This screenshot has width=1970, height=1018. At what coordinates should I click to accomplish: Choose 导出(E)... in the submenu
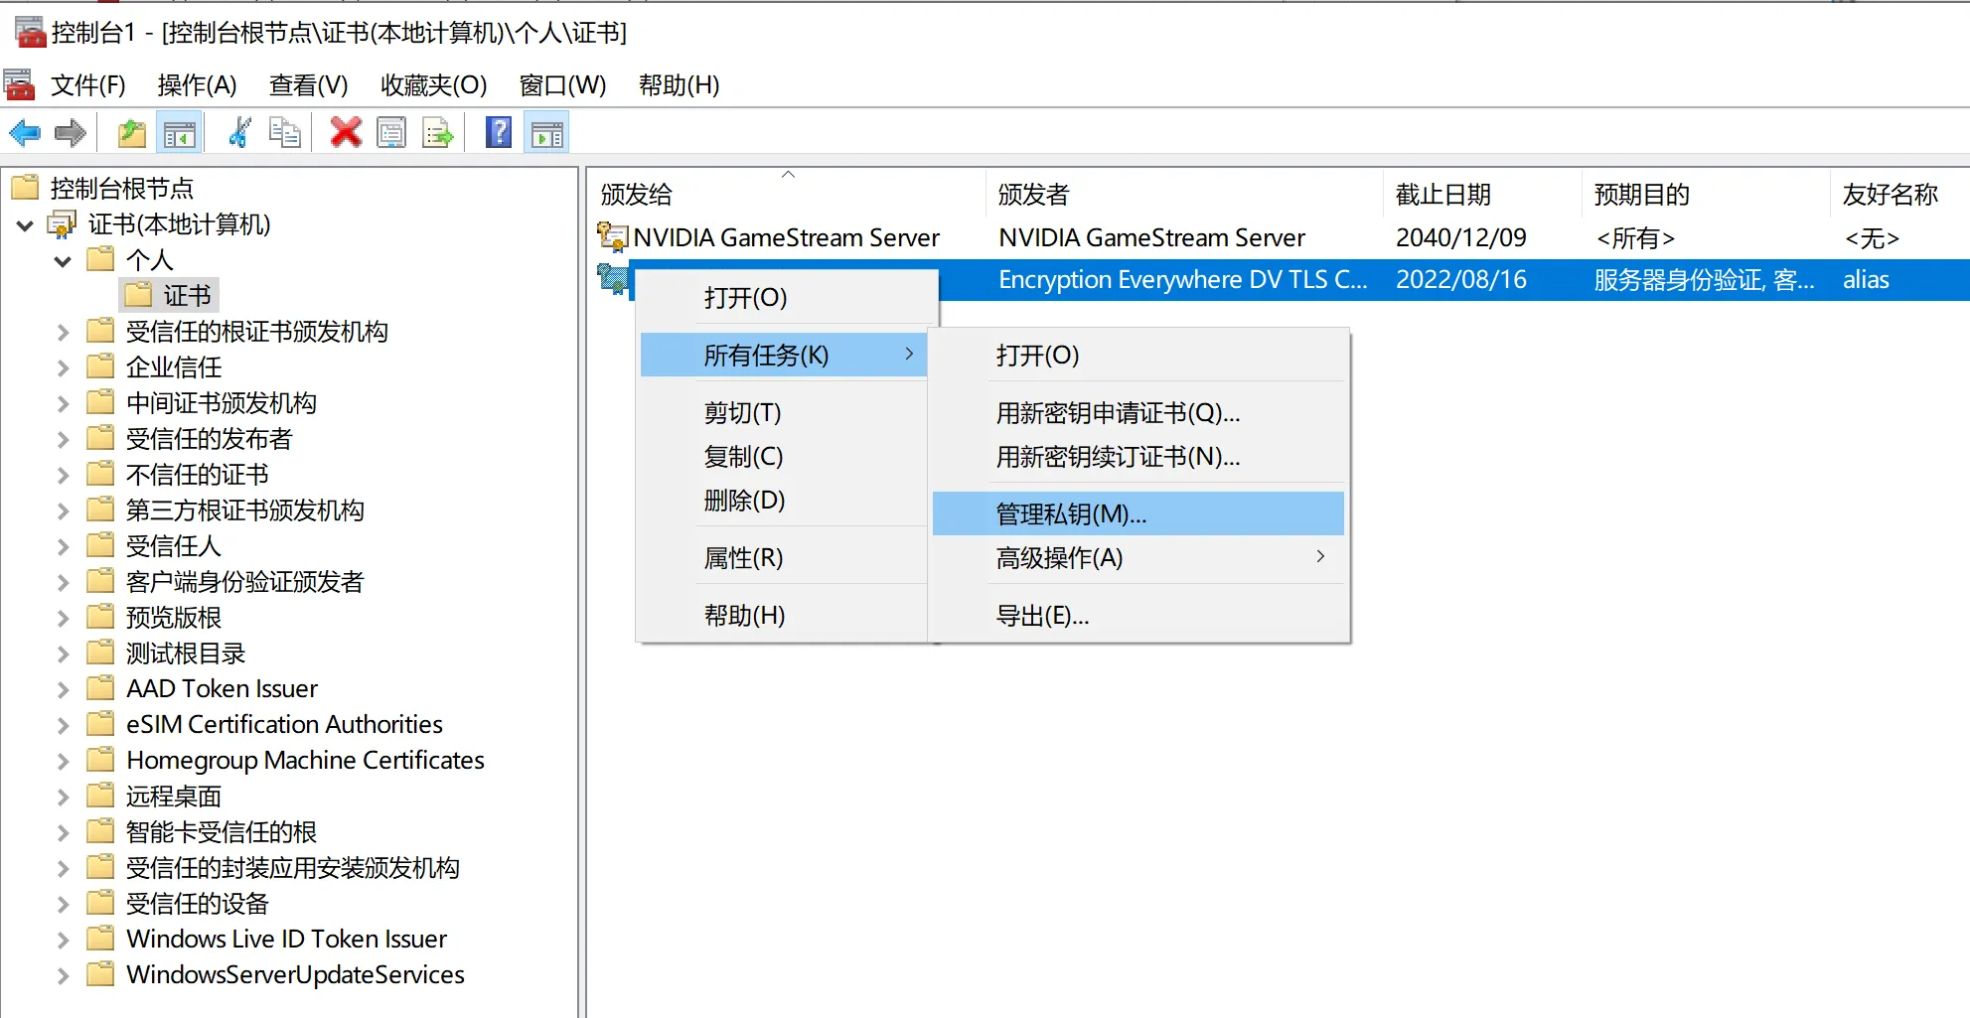[1137, 616]
